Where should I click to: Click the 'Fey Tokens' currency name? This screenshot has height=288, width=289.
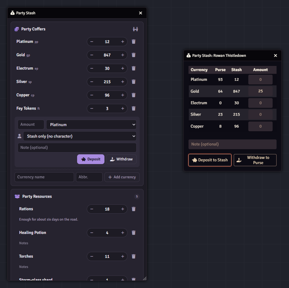click(26, 108)
